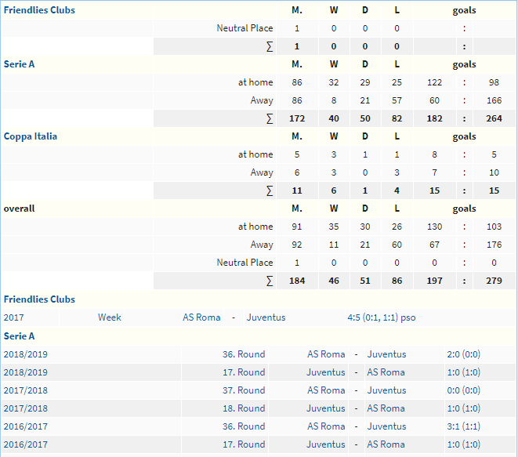Open 17. Round of 2018/2019 season
Screen dimensions: 518x457
pos(244,372)
